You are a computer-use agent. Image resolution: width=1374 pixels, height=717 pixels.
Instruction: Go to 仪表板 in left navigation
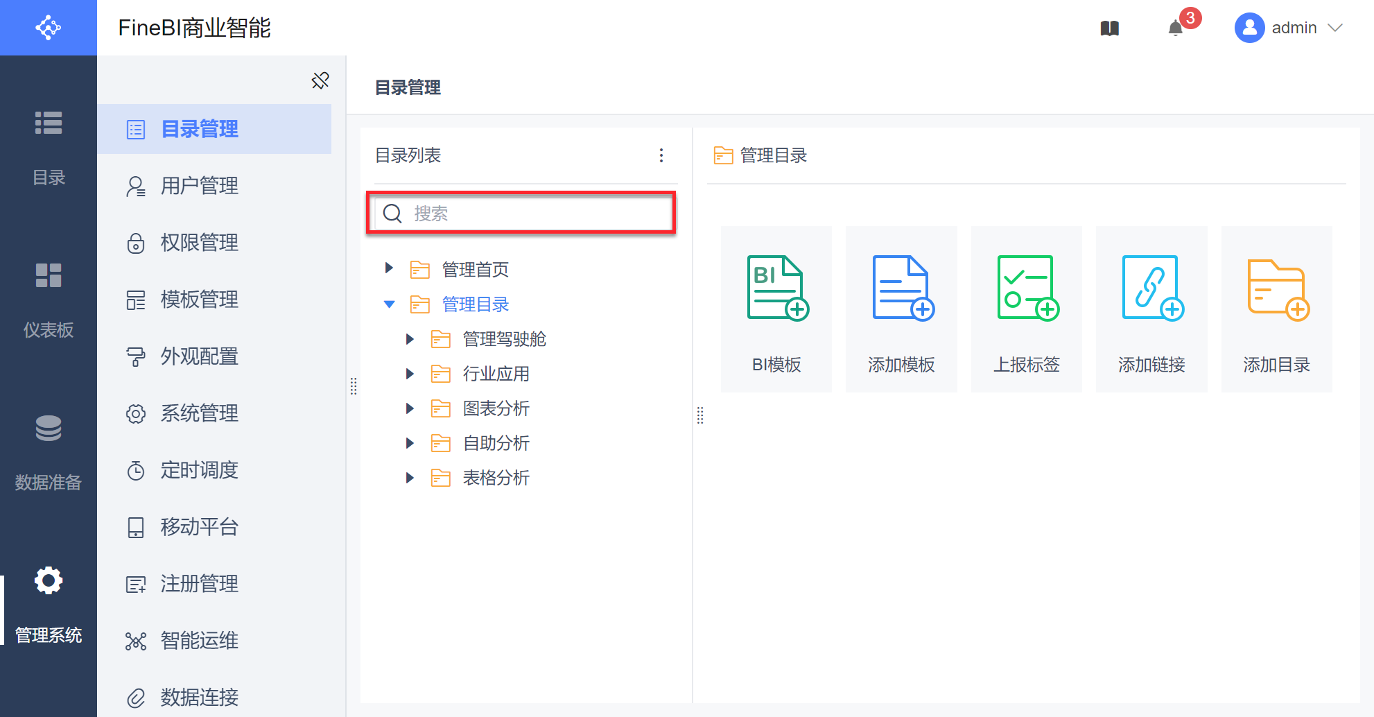[49, 300]
